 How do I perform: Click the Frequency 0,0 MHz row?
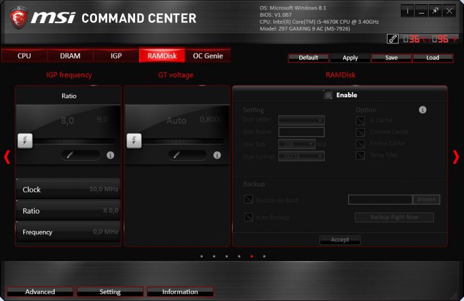tap(68, 232)
